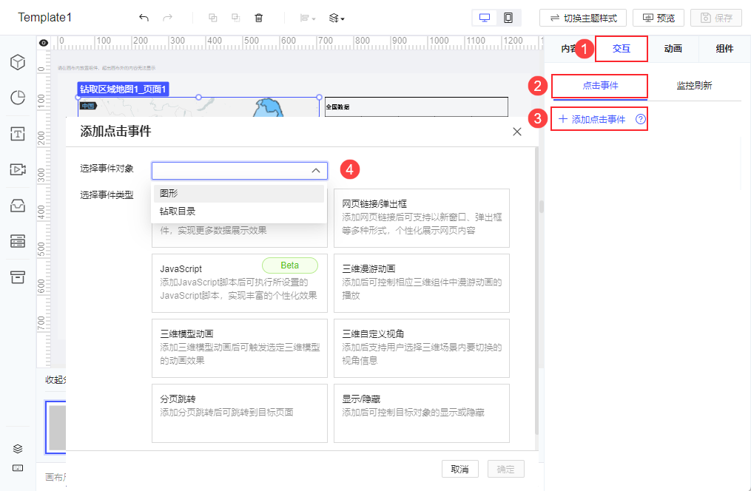Open the text component sidebar icon

(18, 134)
